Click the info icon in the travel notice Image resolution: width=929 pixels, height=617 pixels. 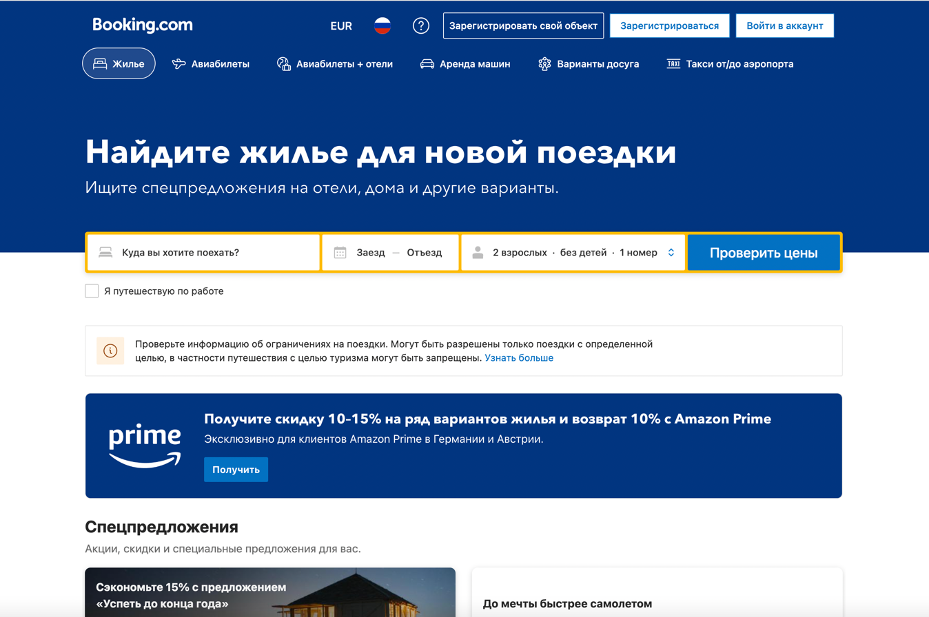coord(110,351)
